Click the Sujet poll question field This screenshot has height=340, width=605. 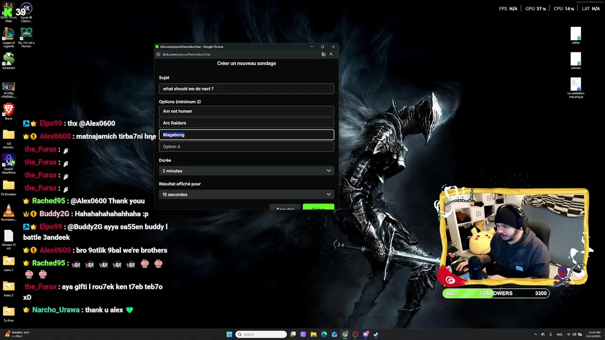(x=246, y=89)
